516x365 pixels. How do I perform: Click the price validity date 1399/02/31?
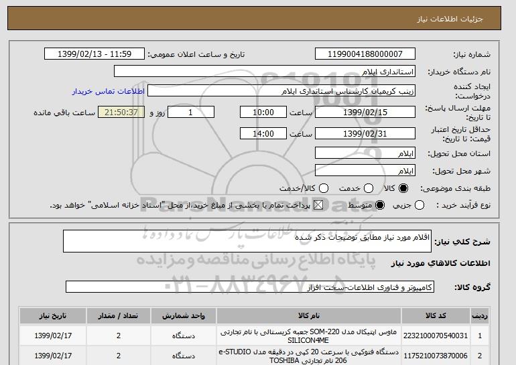365,133
